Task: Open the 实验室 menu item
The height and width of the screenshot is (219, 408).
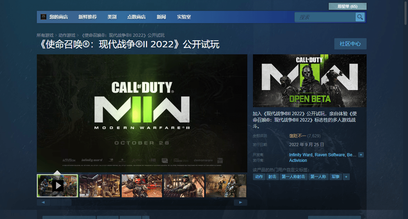Action: tap(184, 17)
